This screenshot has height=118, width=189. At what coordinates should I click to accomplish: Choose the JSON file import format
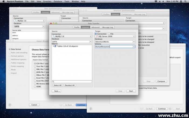point(35,72)
